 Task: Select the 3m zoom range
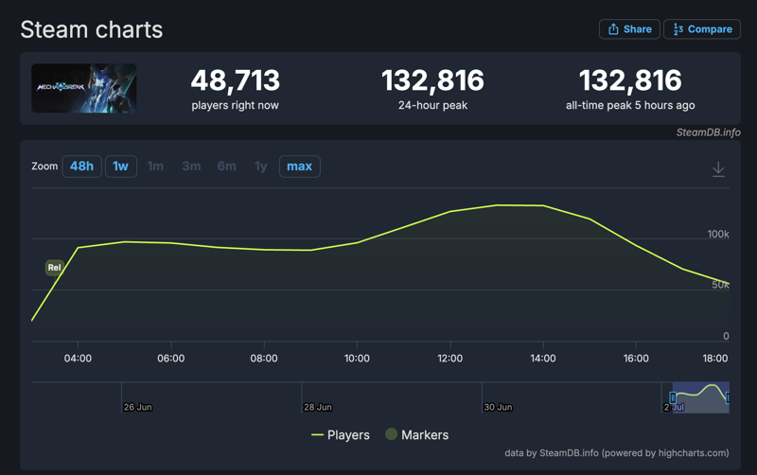click(191, 167)
